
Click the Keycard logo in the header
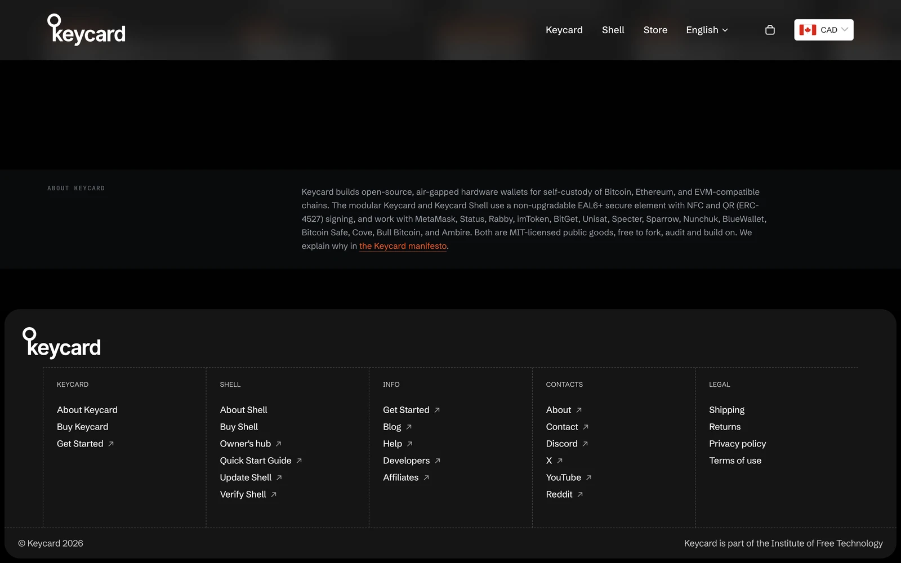point(86,29)
